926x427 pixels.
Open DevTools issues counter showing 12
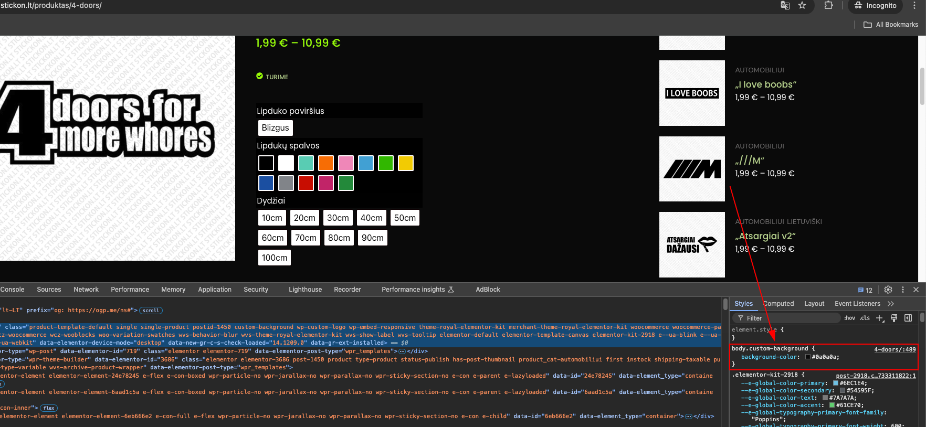pos(865,290)
